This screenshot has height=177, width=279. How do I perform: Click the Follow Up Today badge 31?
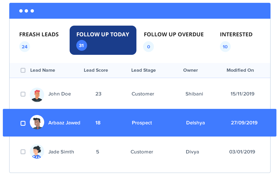[81, 46]
